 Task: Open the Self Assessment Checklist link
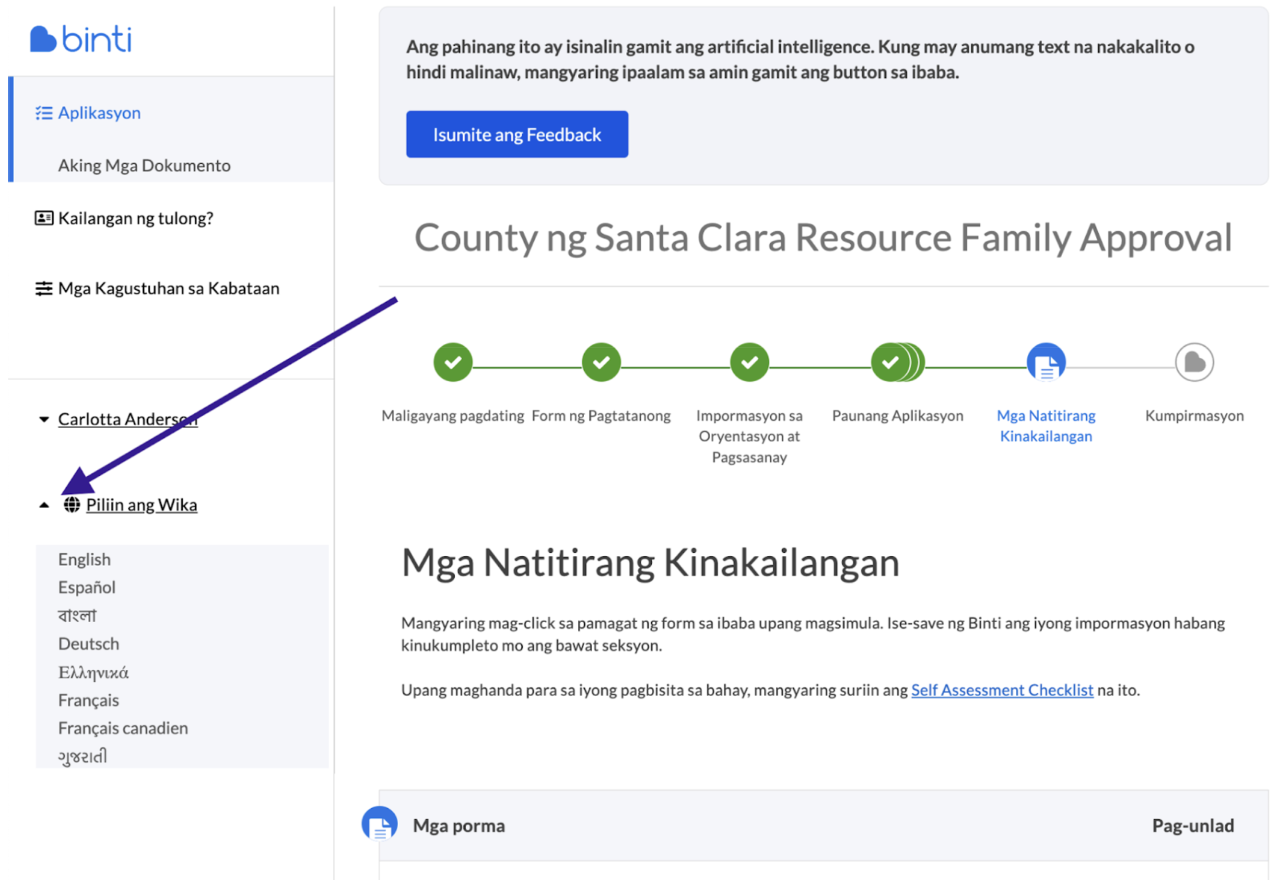(1002, 690)
